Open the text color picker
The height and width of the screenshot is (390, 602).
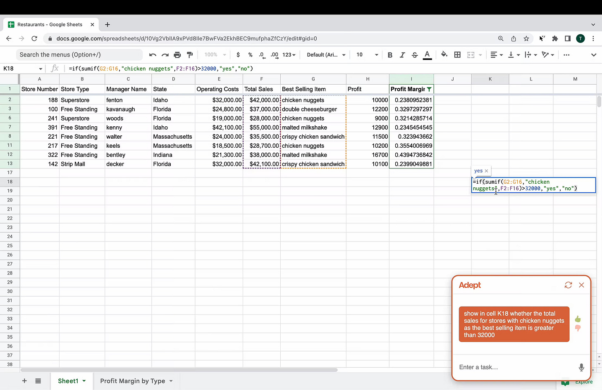tap(428, 54)
